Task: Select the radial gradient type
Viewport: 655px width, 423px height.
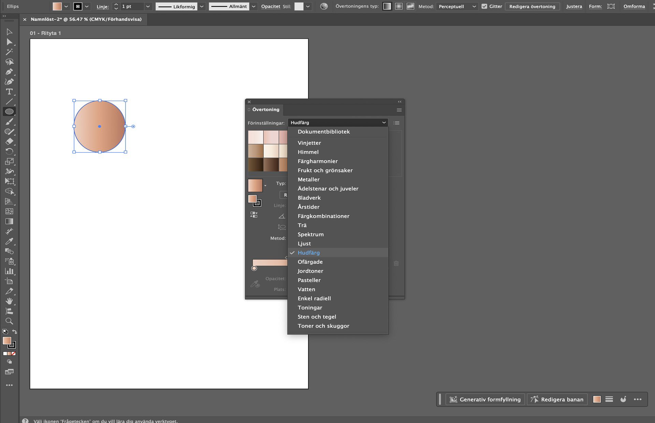Action: point(398,6)
